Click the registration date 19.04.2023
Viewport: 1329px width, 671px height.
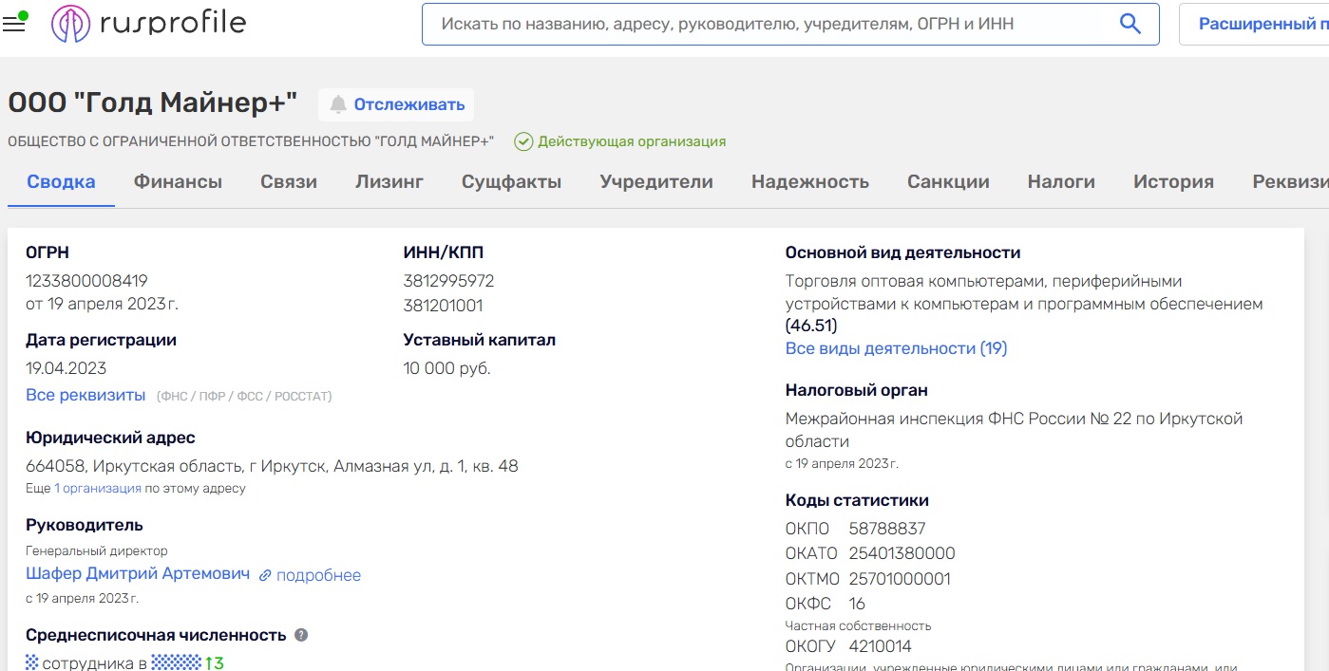tap(66, 368)
